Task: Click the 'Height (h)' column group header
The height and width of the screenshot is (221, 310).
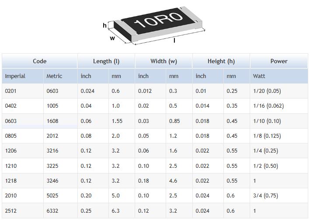Action: [x=221, y=61]
